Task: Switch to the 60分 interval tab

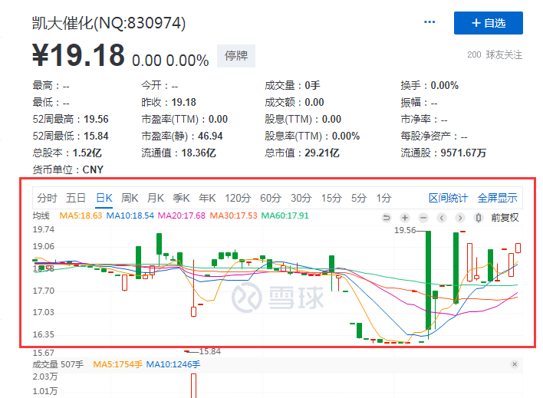Action: coord(271,198)
